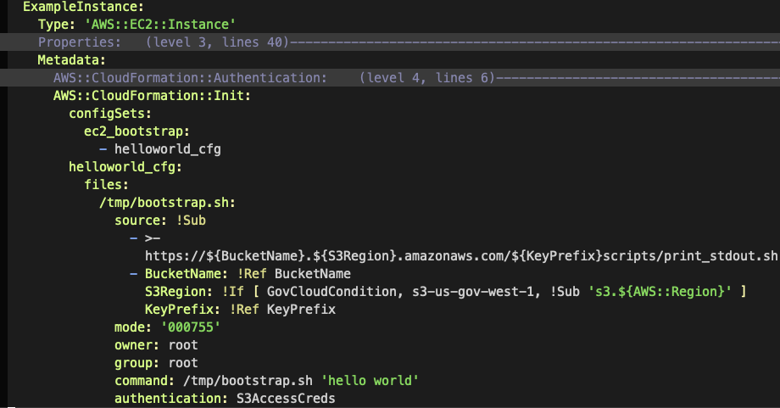Viewport: 780px width, 408px height.
Task: Expand the folded Properties line
Action: click(390, 42)
